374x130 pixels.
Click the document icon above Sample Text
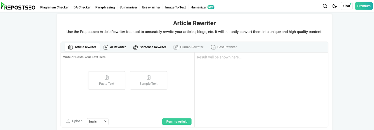click(149, 77)
